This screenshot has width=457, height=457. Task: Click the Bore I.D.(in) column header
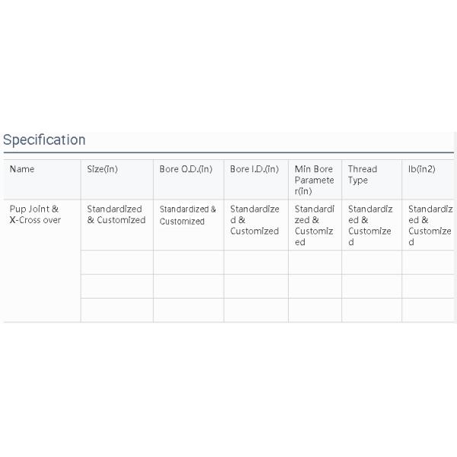(x=254, y=169)
